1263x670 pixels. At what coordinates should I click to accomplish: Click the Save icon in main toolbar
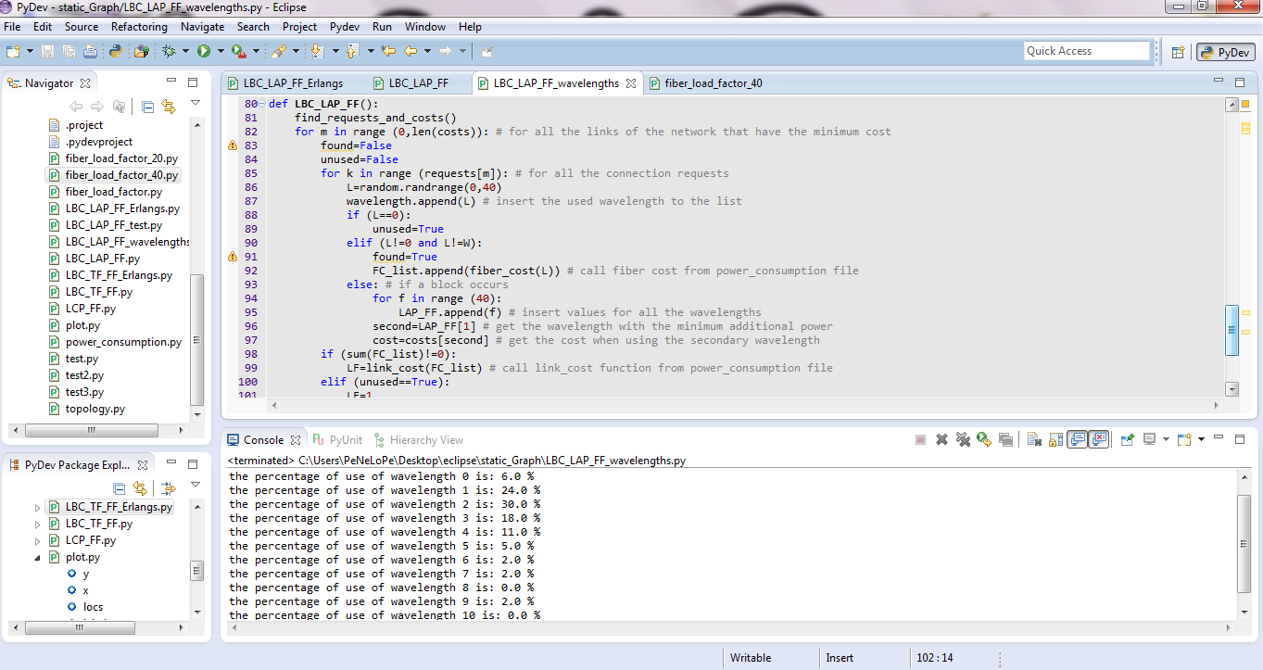click(47, 51)
